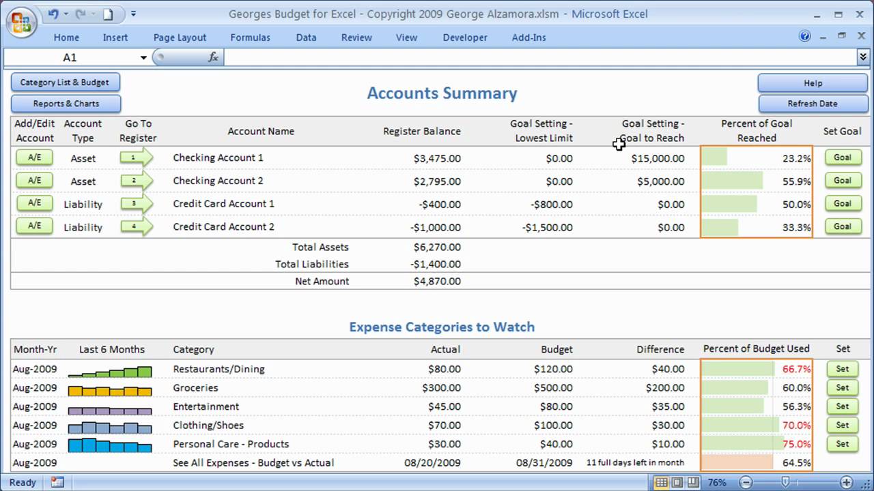Click the zoom slider handle
This screenshot has width=874, height=491.
785,482
